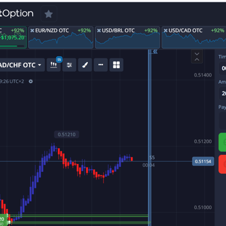Click the 0.51000 price axis label
226x226 pixels.
point(202,207)
